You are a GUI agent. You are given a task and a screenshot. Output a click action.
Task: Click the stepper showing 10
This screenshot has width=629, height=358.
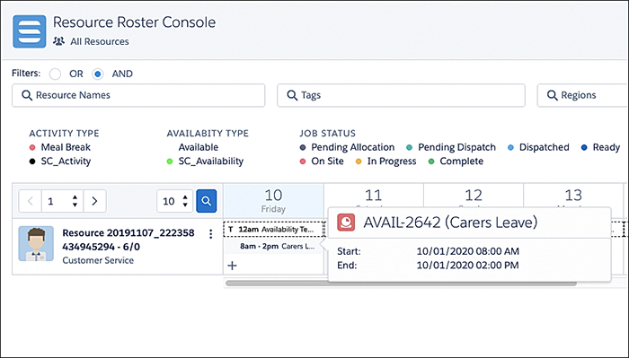coord(175,201)
